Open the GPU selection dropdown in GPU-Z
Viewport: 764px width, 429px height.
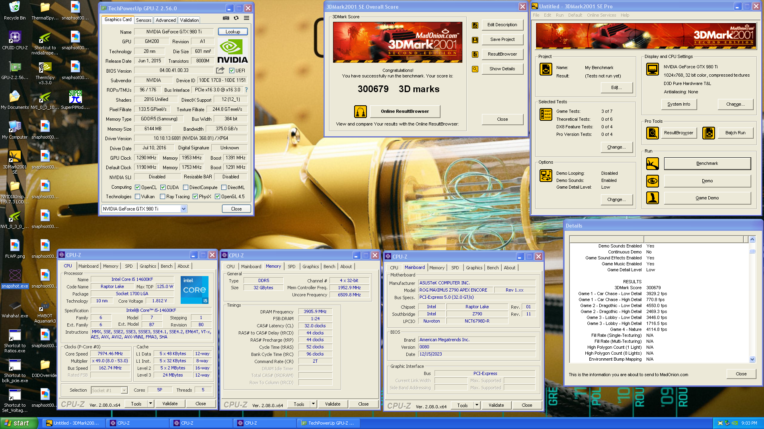183,209
